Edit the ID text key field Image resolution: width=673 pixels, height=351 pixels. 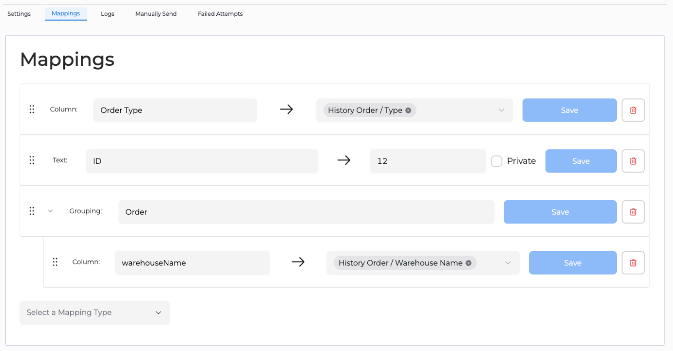(202, 161)
